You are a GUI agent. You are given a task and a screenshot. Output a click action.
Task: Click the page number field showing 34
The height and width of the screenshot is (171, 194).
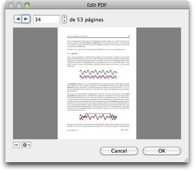point(47,19)
